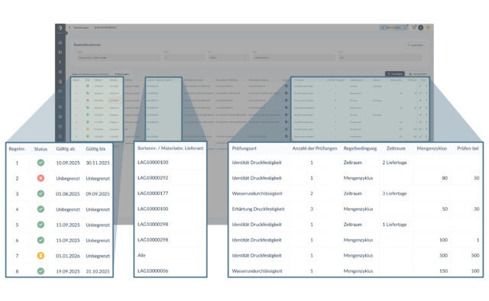Image resolution: width=489 pixels, height=301 pixels.
Task: Click the enlarged Prüfen bei column header
Action: tap(468, 148)
